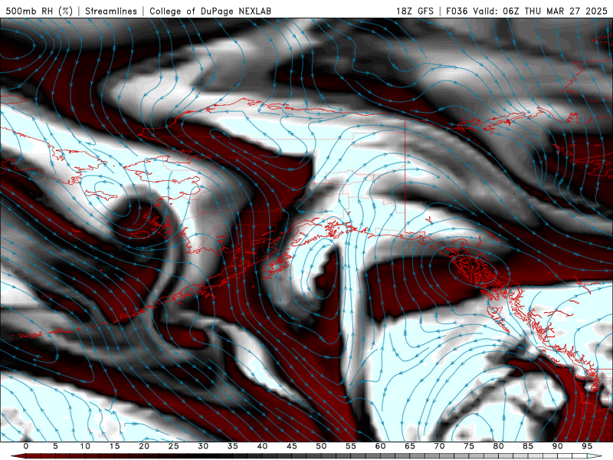Click the 25 label on humidity scale
Image resolution: width=613 pixels, height=460 pixels.
click(174, 446)
